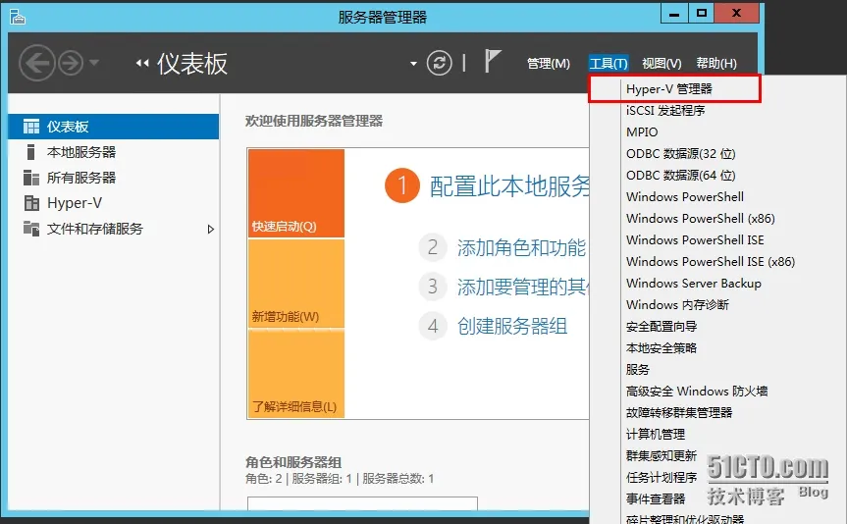Select 群集感知更新 menu entry
The height and width of the screenshot is (524, 847).
[662, 456]
